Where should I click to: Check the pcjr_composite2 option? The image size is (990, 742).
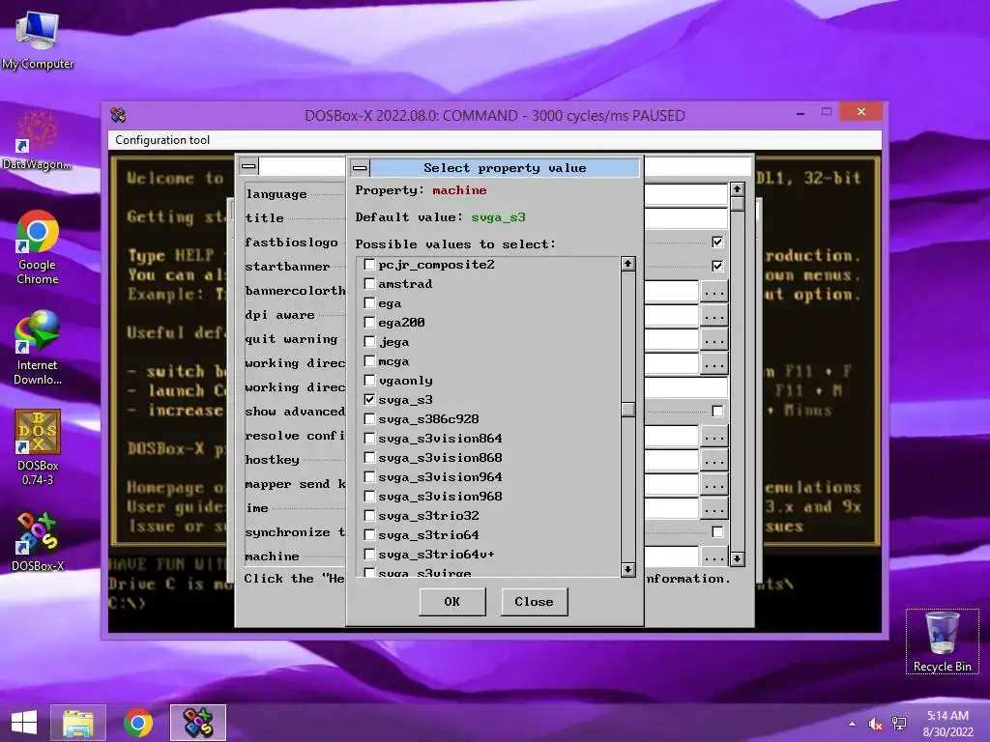(370, 265)
